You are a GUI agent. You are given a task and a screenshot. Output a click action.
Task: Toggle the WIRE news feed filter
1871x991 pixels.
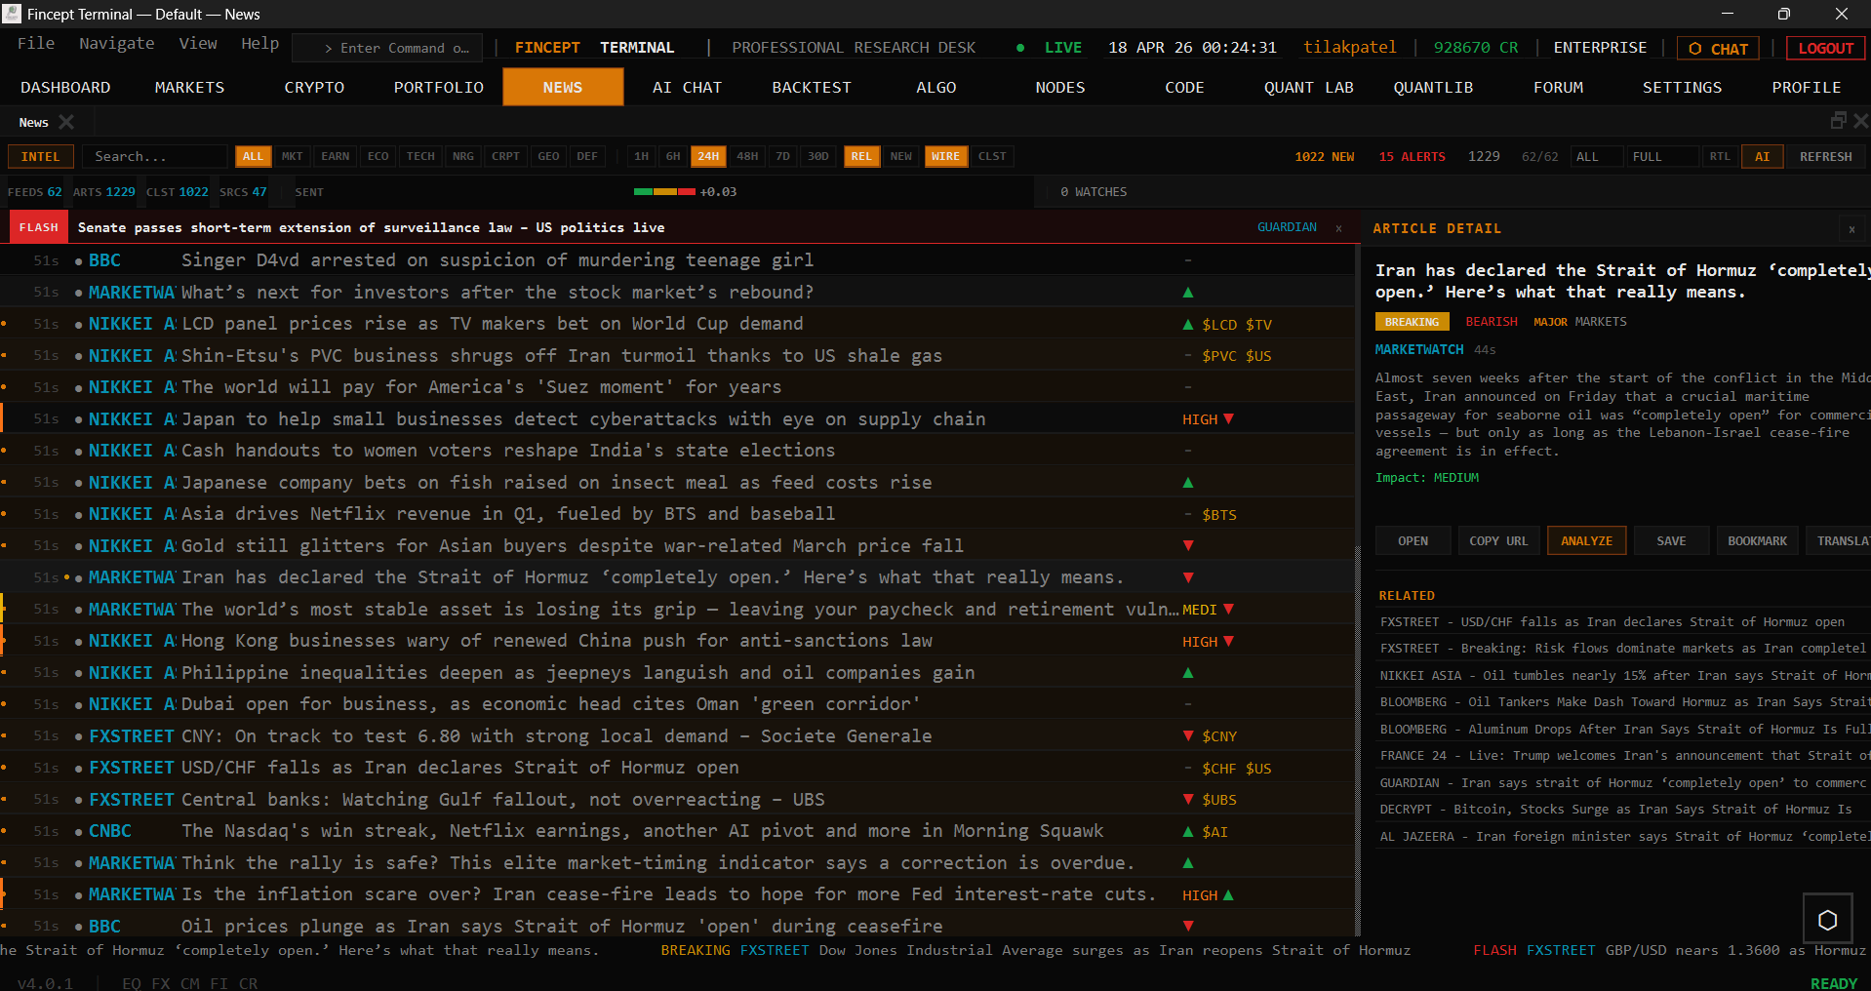(944, 156)
